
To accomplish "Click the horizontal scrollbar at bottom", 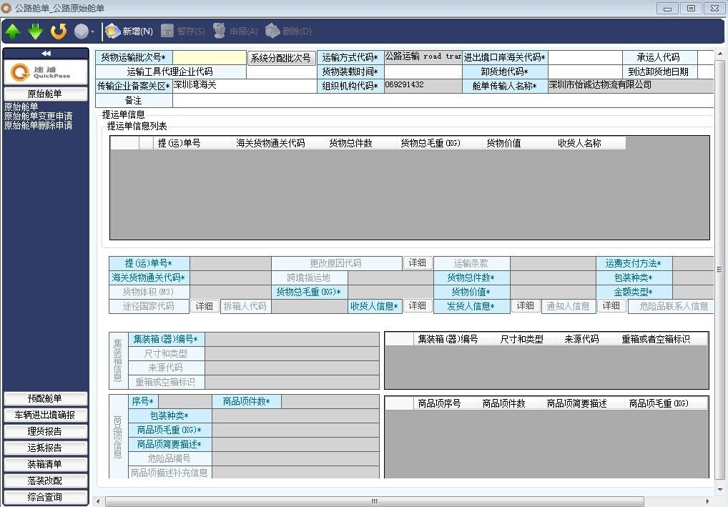I will coord(372,501).
